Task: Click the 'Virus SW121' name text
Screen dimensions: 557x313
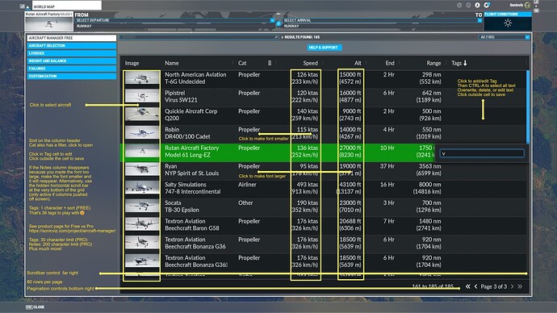Action: pos(181,100)
